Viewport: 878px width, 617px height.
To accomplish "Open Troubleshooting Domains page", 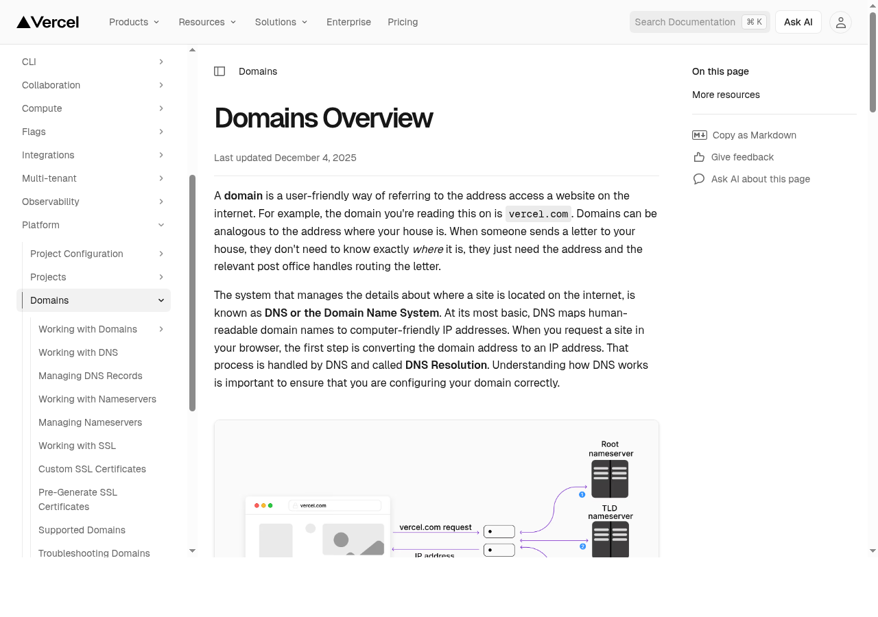I will 94,553.
